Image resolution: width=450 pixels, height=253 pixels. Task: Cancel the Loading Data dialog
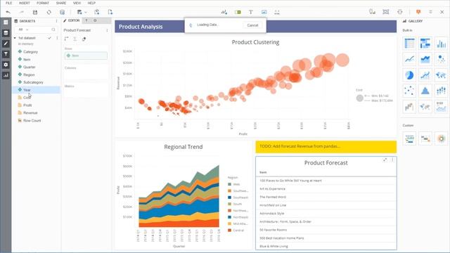point(252,25)
